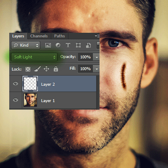
Task: Switch to the Channels tab
Action: coord(39,36)
